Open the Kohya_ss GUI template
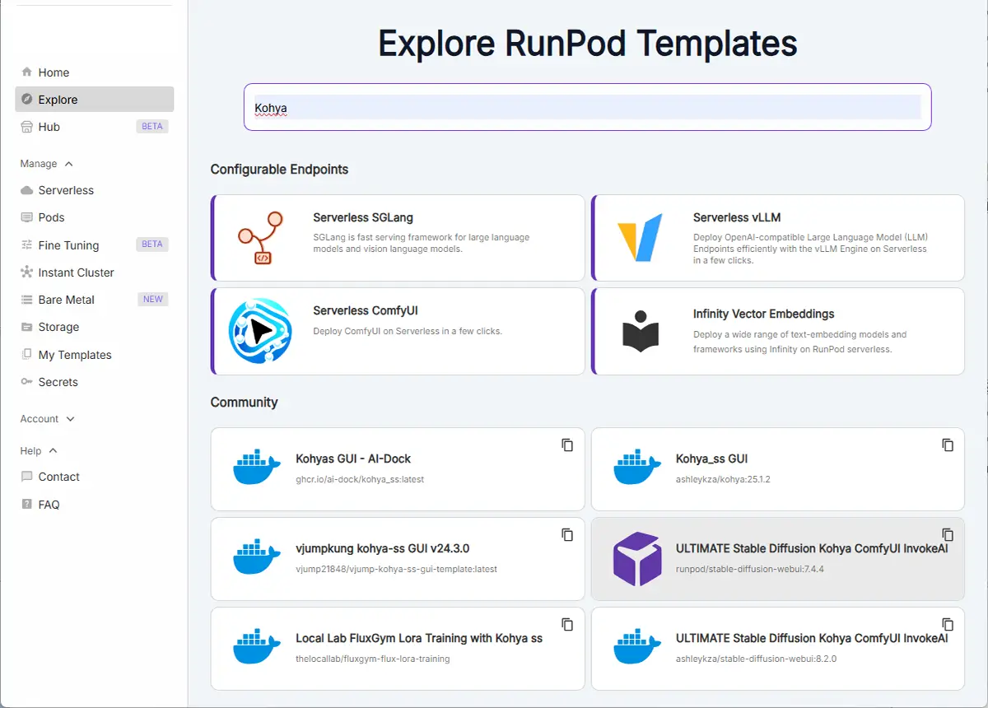 778,469
